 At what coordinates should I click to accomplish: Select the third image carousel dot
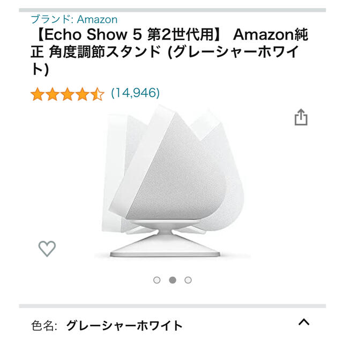[x=188, y=280]
